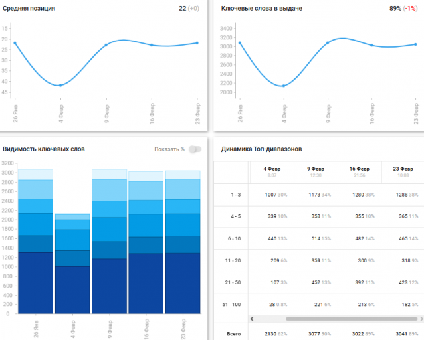Screen dimensions: 424x340
Task: Click the average position value 22 (+0)
Action: coord(189,9)
